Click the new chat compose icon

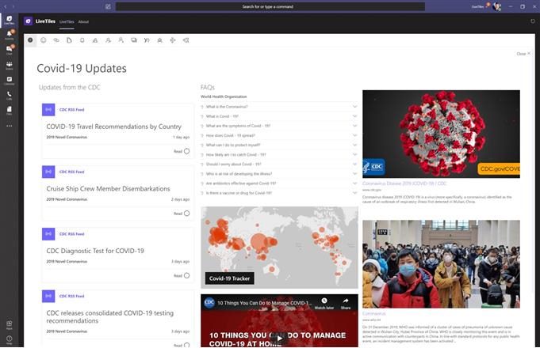tap(108, 6)
